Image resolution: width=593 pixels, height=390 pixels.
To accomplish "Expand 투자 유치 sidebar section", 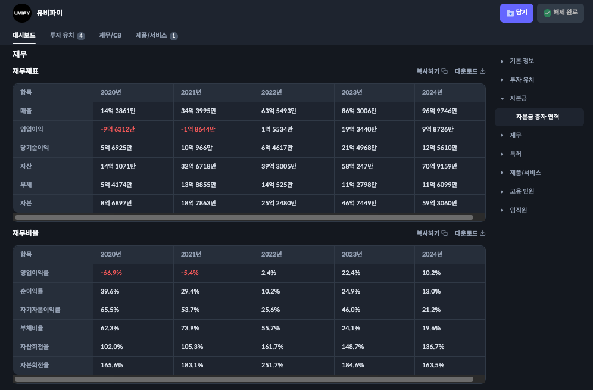I will pyautogui.click(x=522, y=80).
